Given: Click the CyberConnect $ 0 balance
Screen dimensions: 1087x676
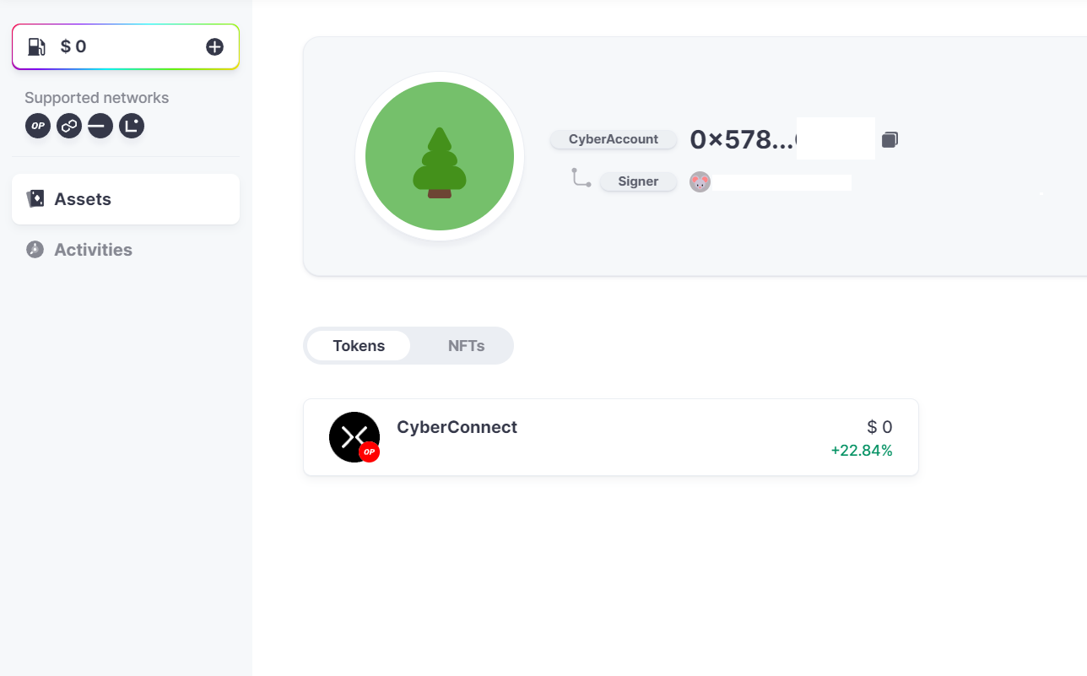Looking at the screenshot, I should click(879, 427).
